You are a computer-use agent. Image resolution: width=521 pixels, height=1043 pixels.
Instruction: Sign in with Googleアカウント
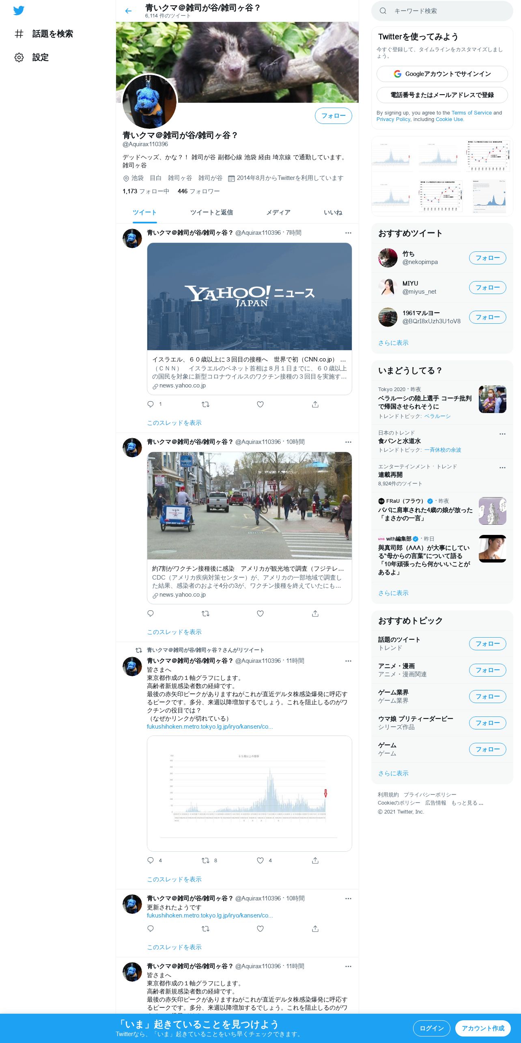442,74
